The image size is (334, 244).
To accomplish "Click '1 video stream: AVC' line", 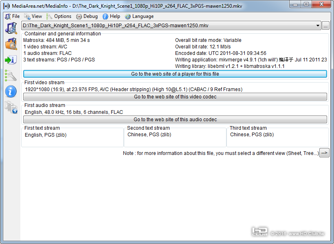I will pos(45,47).
